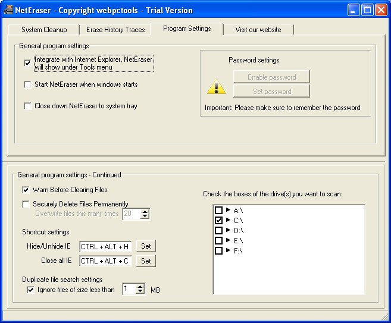This screenshot has height=323, width=391.
Task: Select the Program Settings tab
Action: 187,29
